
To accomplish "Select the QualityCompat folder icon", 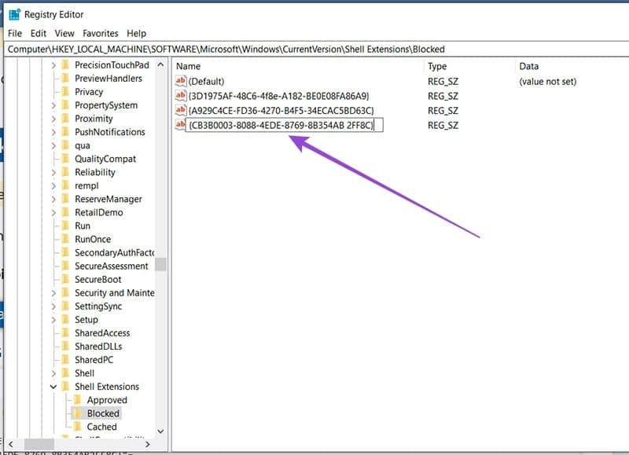I will [65, 159].
